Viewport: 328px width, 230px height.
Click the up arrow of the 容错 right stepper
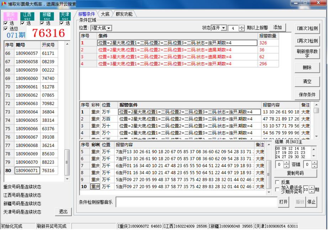click(314, 162)
